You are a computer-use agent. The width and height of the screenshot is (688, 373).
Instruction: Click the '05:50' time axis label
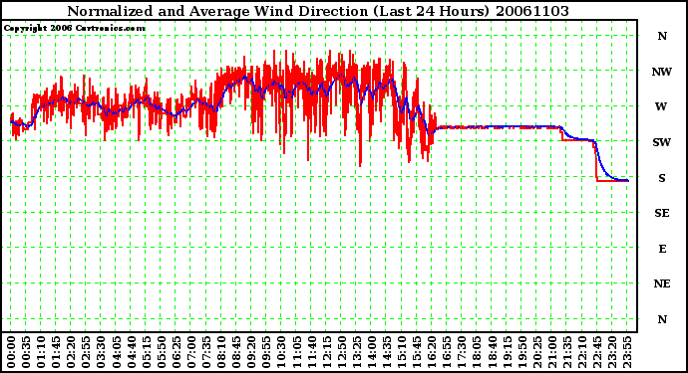click(162, 352)
